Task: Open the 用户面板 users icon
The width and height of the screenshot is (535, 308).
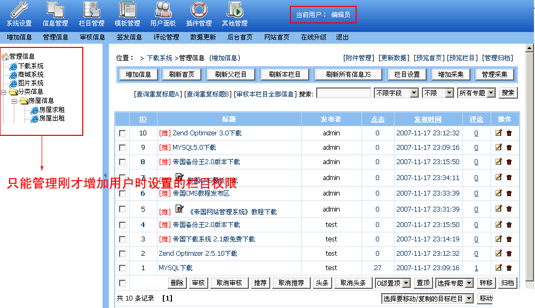Action: pos(163,10)
